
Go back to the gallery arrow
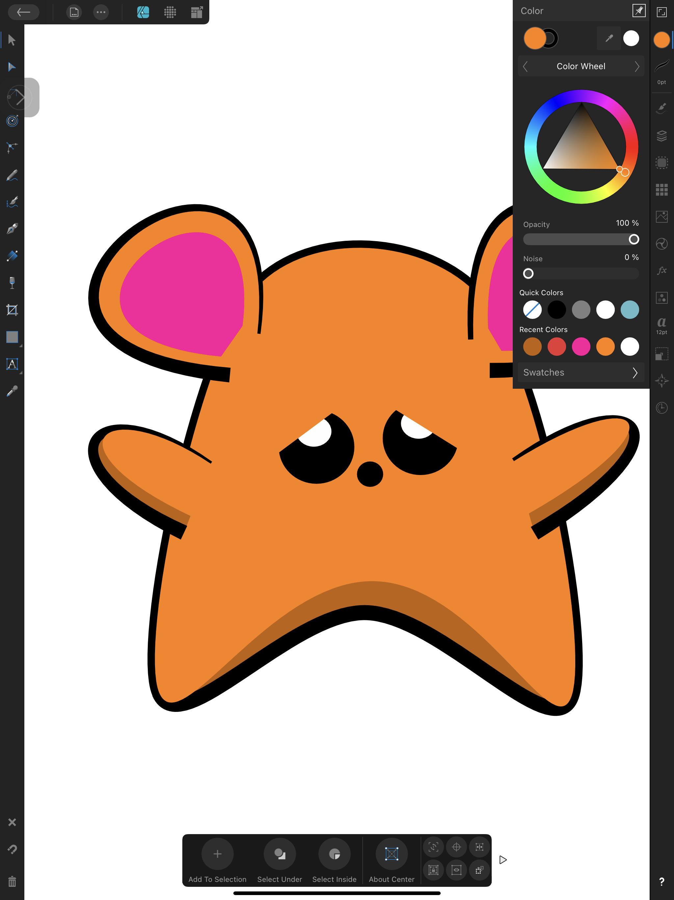(24, 12)
